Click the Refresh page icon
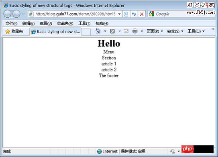This screenshot has height=157, width=218. coord(134,14)
